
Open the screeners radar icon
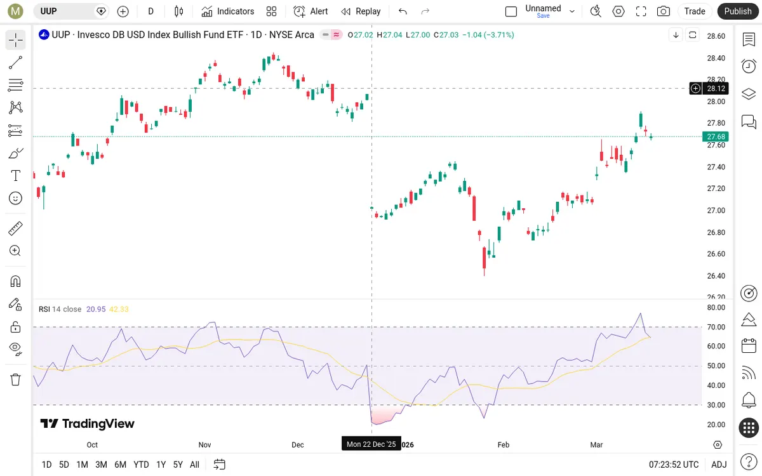point(749,293)
